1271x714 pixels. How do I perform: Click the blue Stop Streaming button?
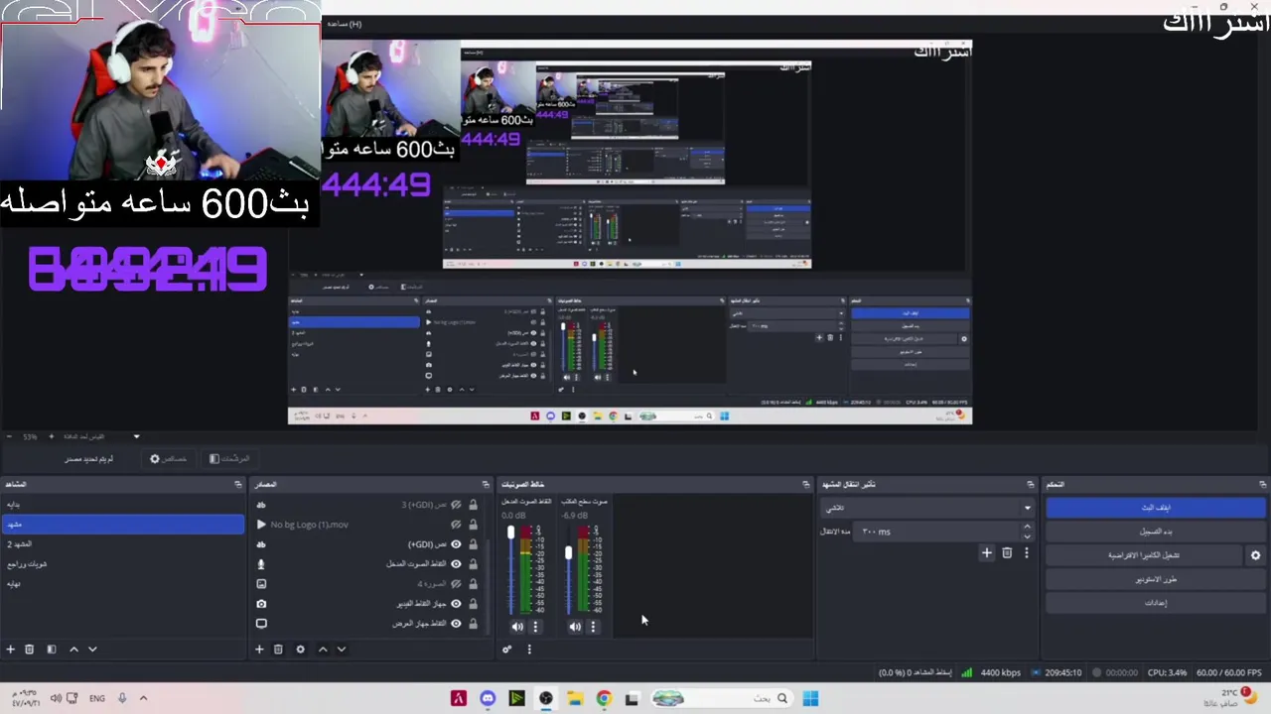(x=1155, y=508)
